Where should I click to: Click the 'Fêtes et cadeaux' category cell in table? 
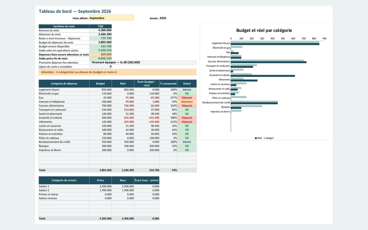pos(64,138)
